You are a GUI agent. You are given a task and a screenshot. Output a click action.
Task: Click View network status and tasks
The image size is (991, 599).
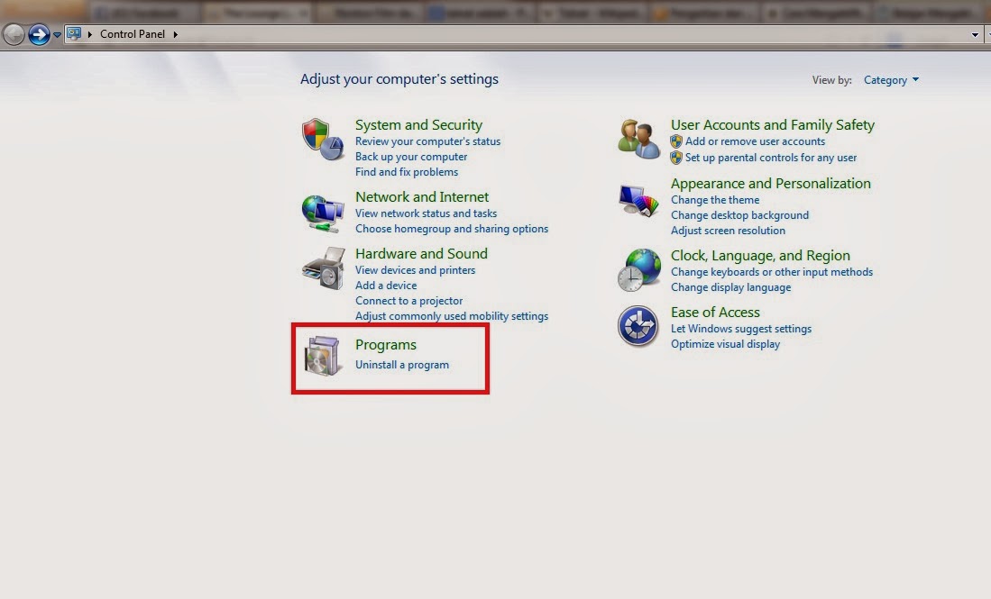(426, 213)
